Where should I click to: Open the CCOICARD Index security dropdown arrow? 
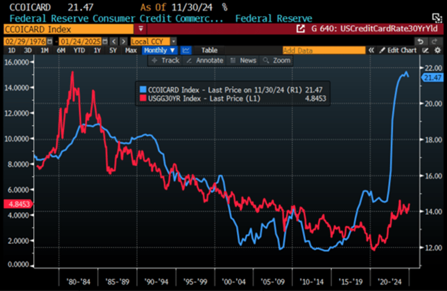click(x=141, y=29)
